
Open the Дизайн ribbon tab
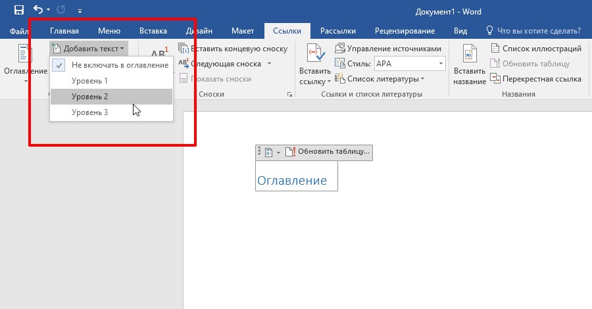point(199,31)
